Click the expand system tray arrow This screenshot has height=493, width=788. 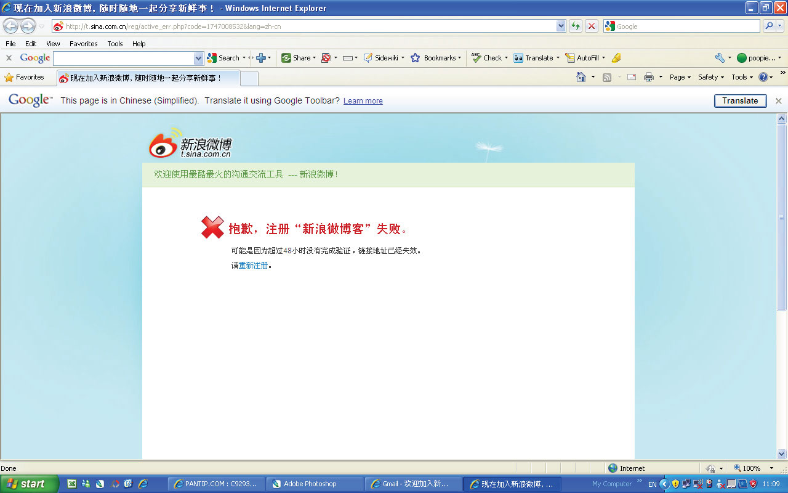pyautogui.click(x=664, y=484)
